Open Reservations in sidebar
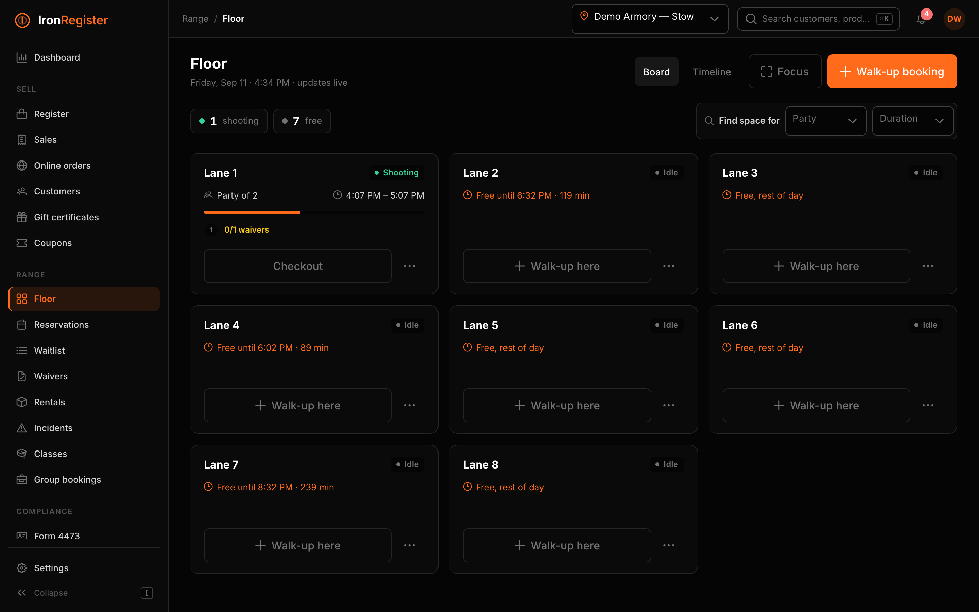Viewport: 979px width, 612px height. (84, 325)
